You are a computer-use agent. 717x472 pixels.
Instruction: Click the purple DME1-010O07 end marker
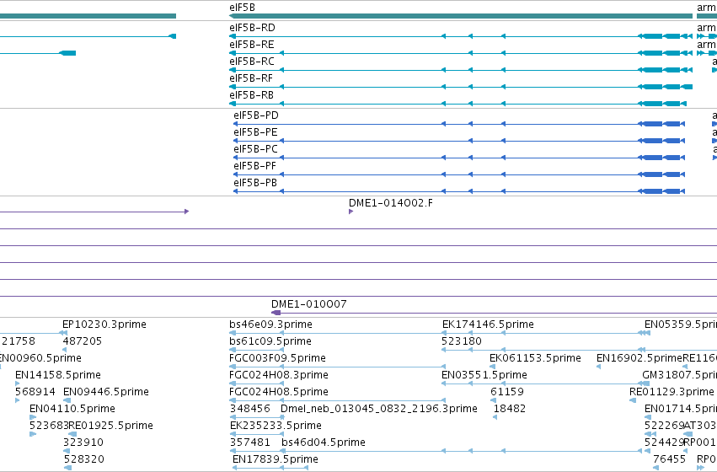(x=276, y=313)
